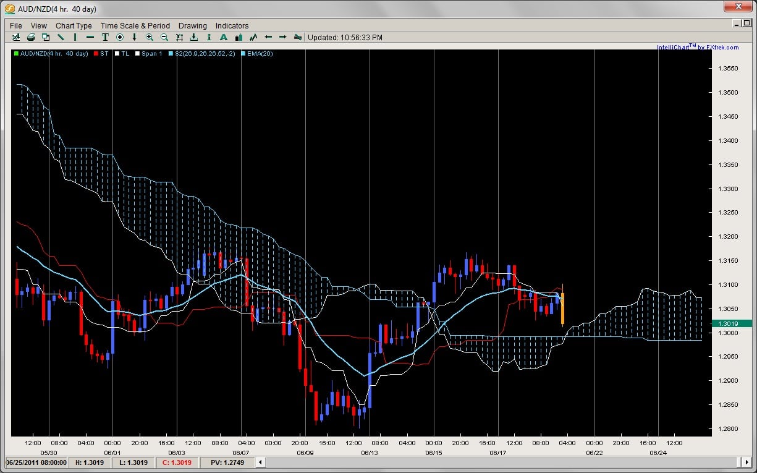Click the white Span 1 legend swatch
The image size is (757, 473).
pyautogui.click(x=137, y=54)
